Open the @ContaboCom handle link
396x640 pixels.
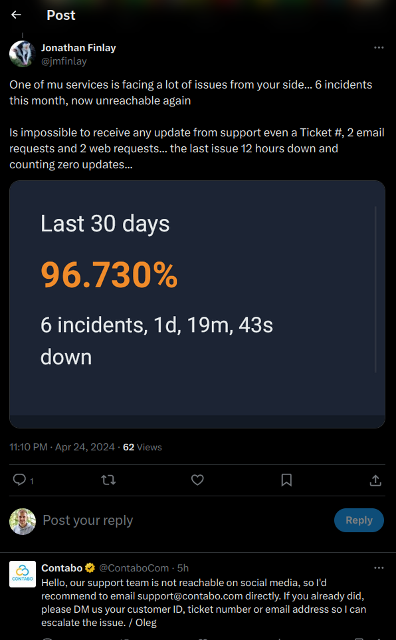[134, 567]
